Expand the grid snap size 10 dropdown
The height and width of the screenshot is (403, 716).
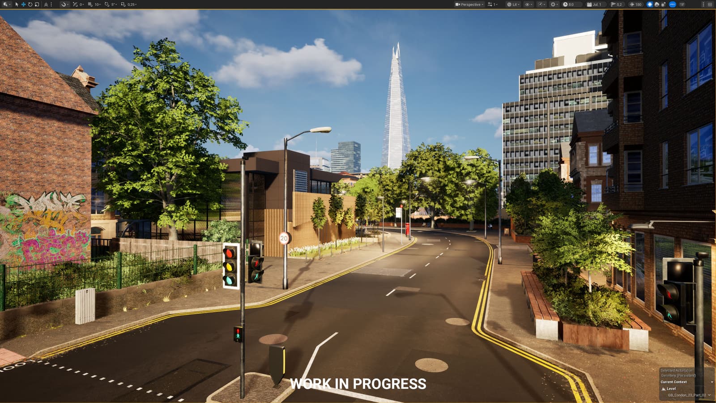point(98,4)
